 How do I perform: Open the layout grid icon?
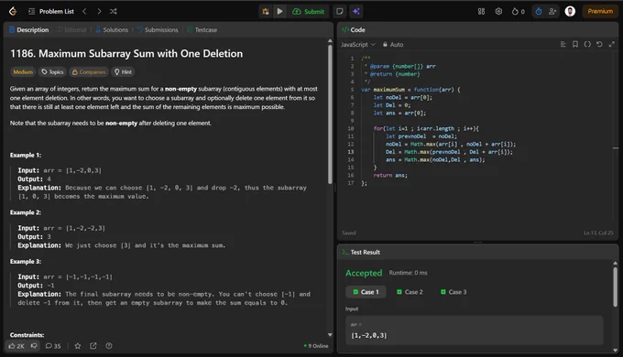(481, 12)
